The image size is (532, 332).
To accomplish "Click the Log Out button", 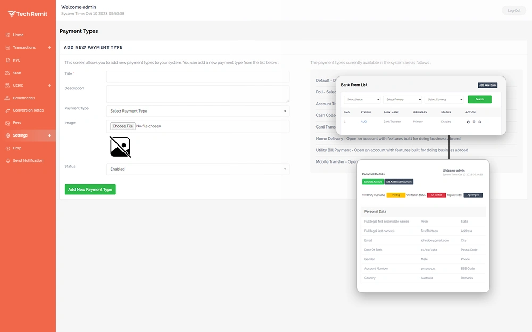I will point(514,11).
